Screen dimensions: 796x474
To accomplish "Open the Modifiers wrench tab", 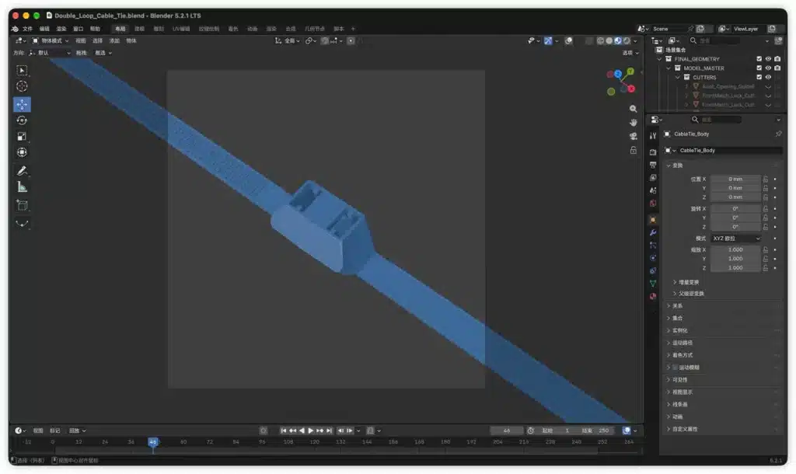I will pyautogui.click(x=653, y=232).
